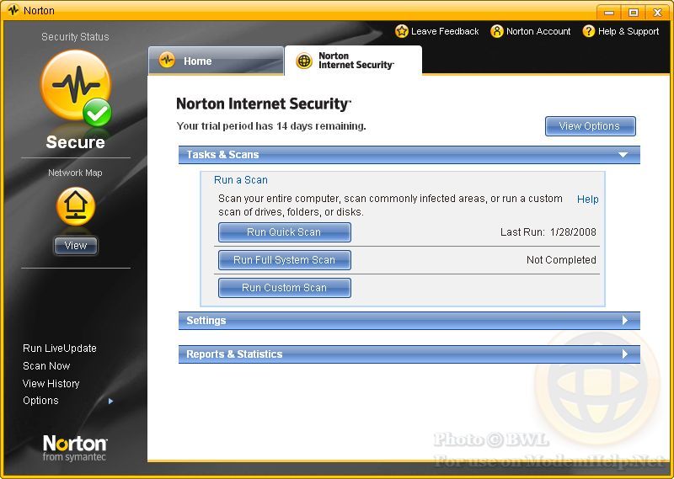Click the Norton from symantec logo

tap(75, 448)
